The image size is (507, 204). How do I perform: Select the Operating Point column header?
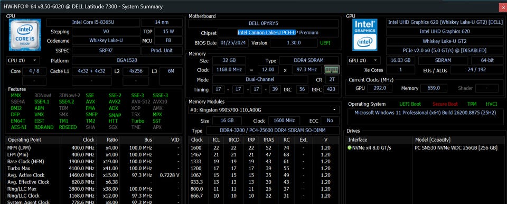[x=33, y=140]
